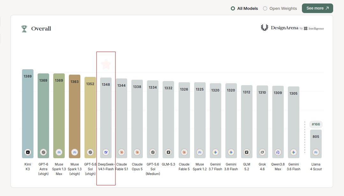Click the Muse Spark 1.2 label

tap(200, 167)
